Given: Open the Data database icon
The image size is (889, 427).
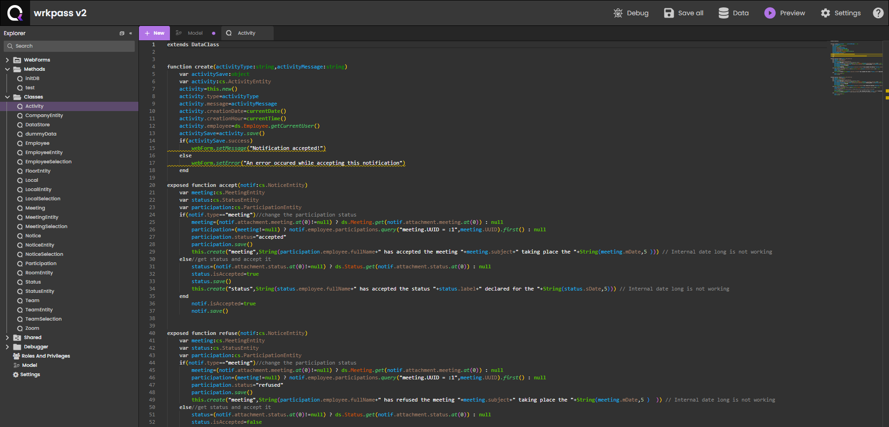Looking at the screenshot, I should pyautogui.click(x=723, y=13).
